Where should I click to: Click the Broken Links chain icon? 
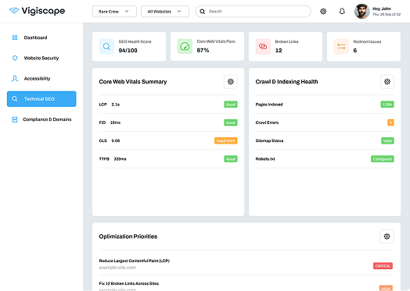coord(263,46)
